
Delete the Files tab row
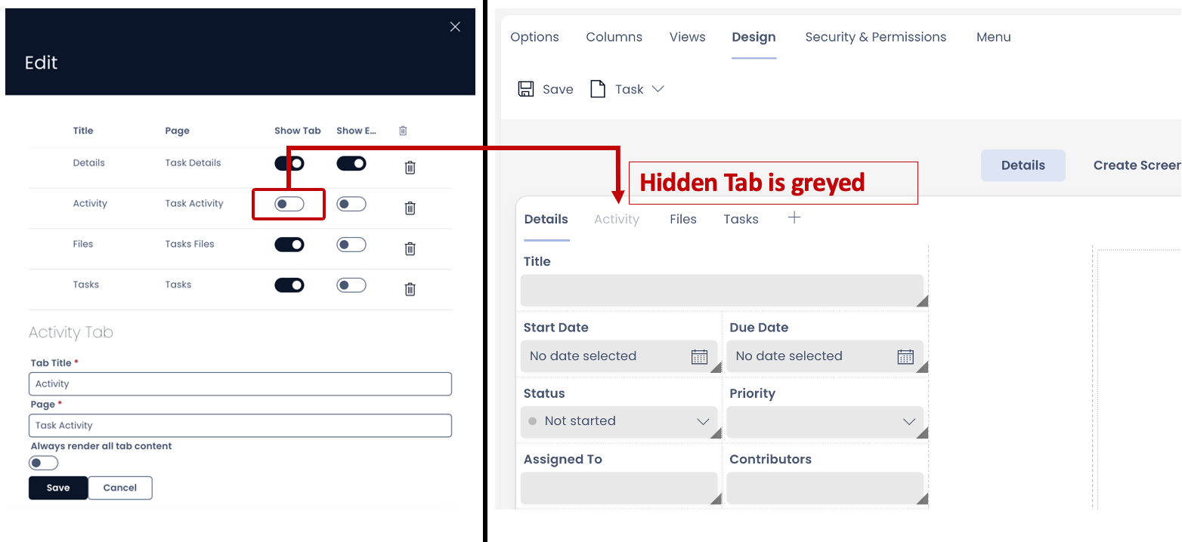pyautogui.click(x=410, y=248)
